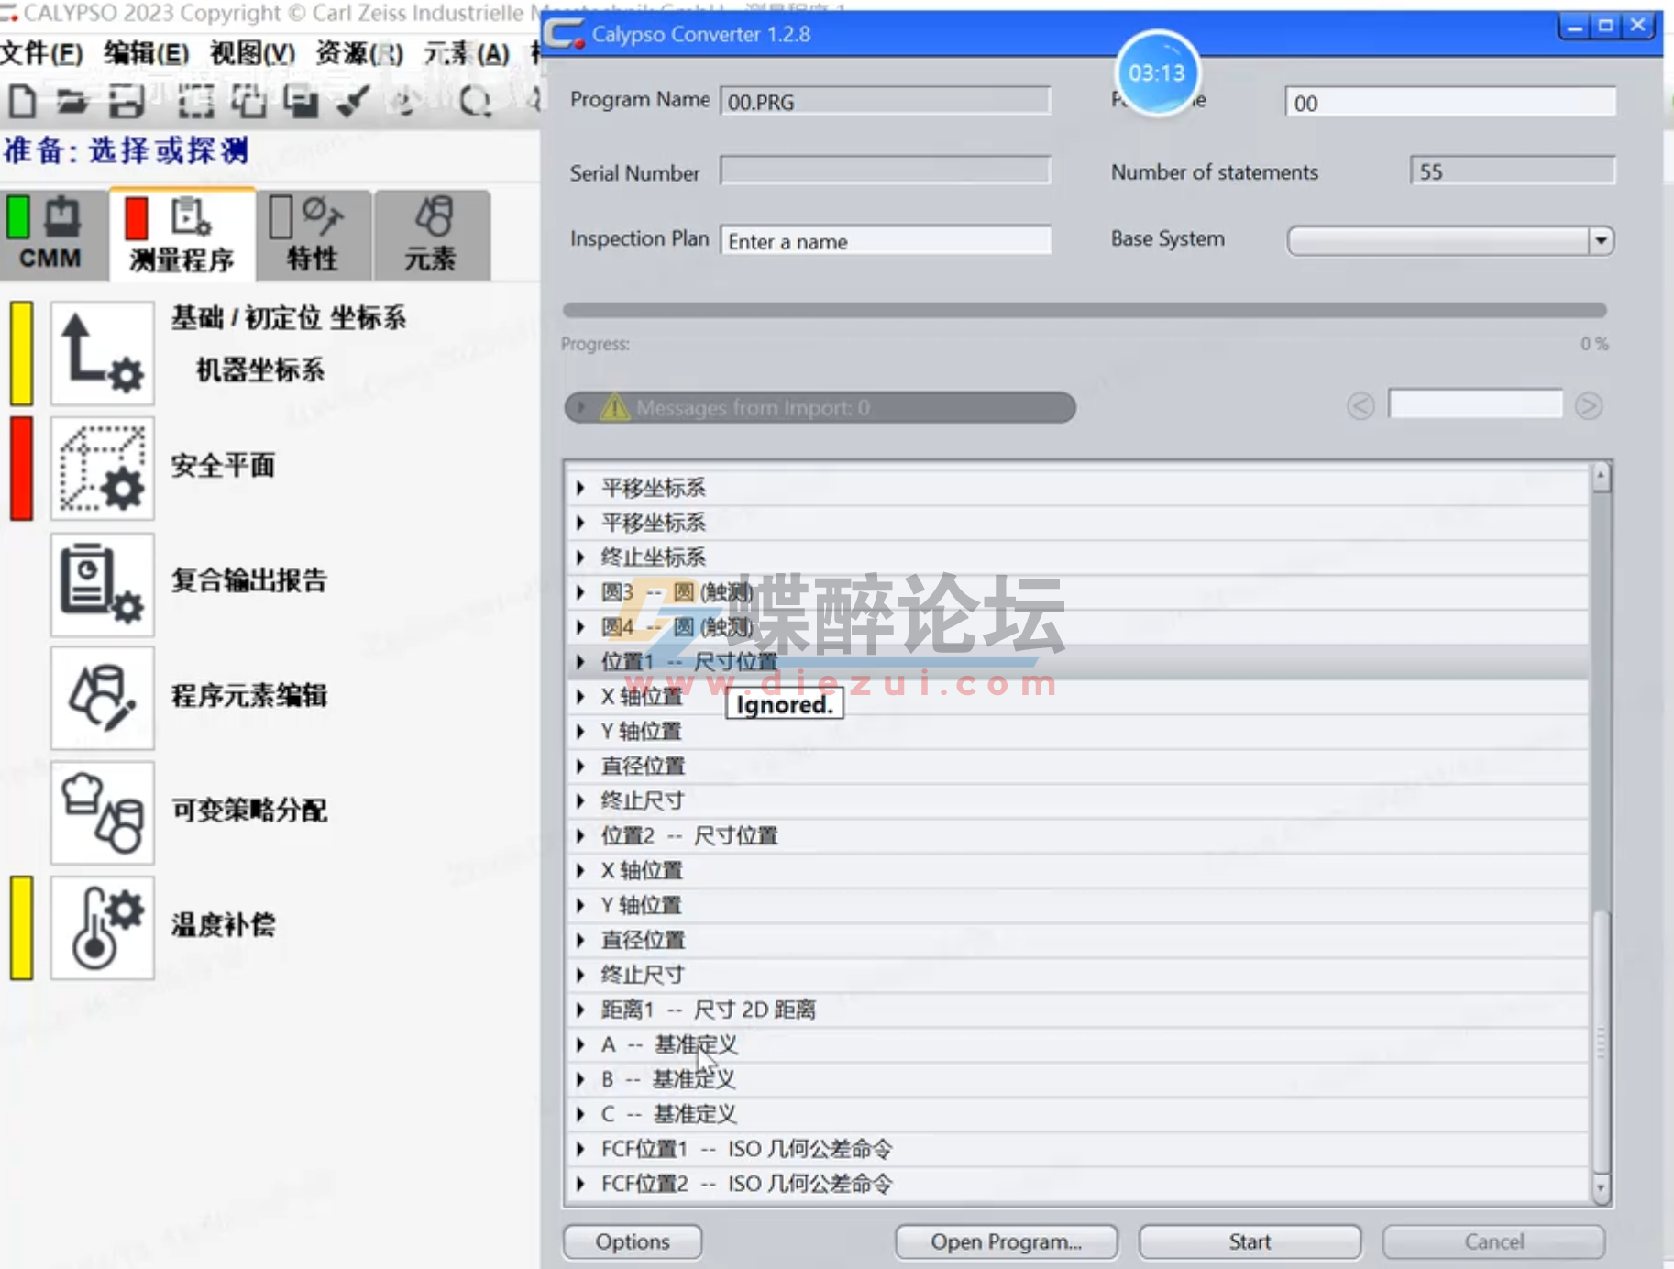The height and width of the screenshot is (1269, 1674).
Task: Click the 温度补偿 thermometer icon
Action: (102, 926)
